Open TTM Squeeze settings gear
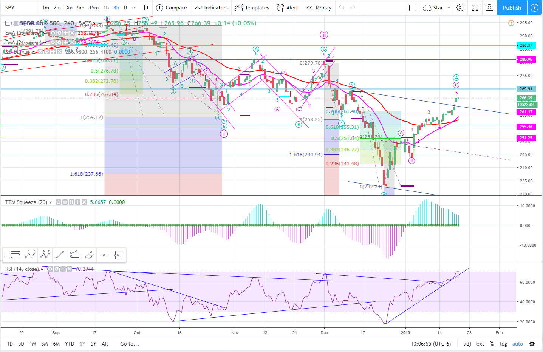Screen dimensions: 543x352 [65, 202]
